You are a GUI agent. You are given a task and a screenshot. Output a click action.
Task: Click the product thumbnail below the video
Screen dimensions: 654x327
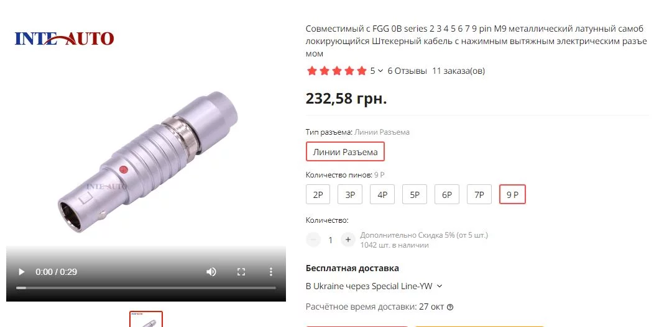pos(146,319)
